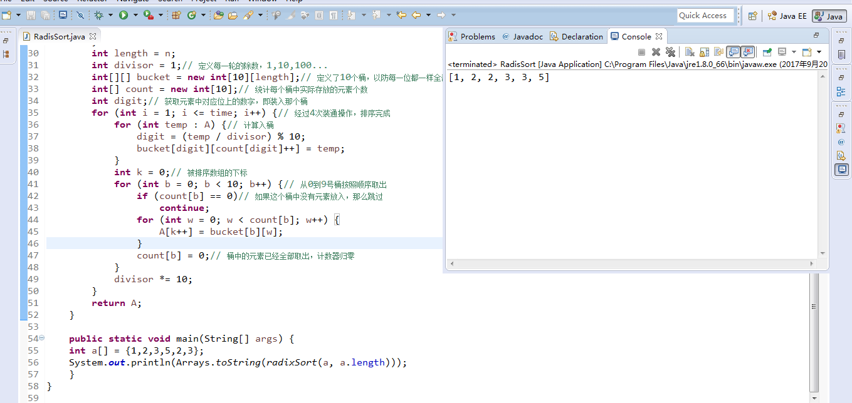Open the Debug configurations dropdown arrow
The width and height of the screenshot is (852, 403).
pyautogui.click(x=110, y=15)
